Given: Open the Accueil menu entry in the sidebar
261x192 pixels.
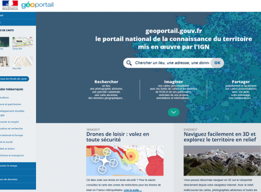Looking at the screenshot, I should (18, 15).
